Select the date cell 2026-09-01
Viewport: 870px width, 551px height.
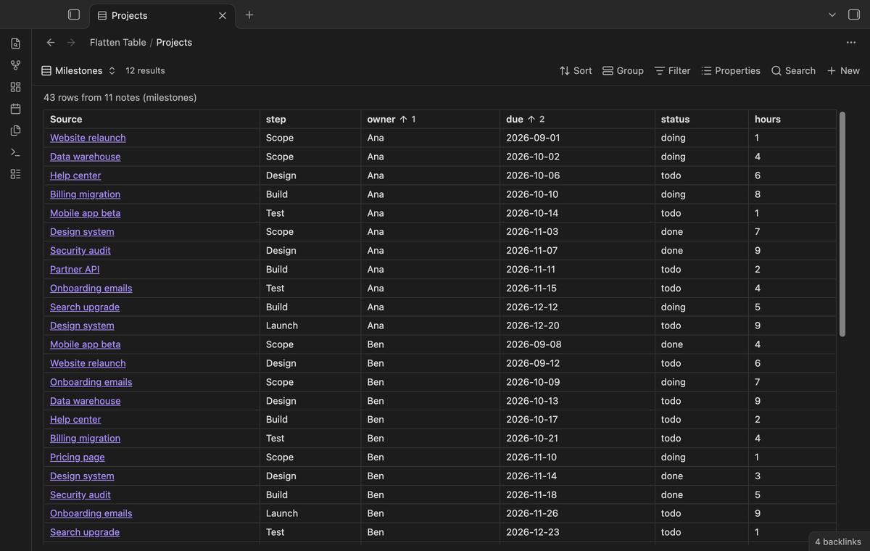(577, 138)
